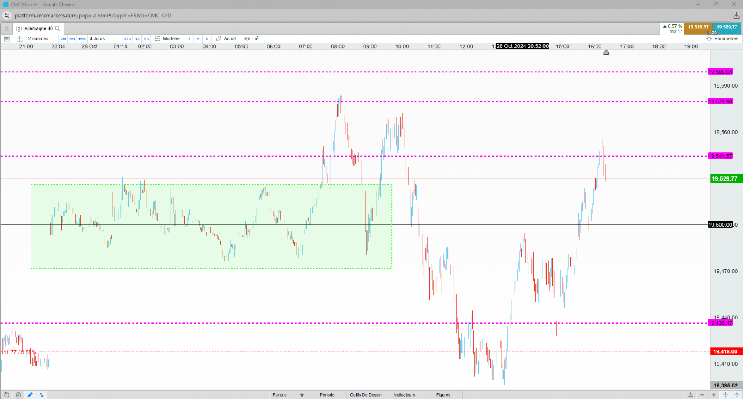Image resolution: width=743 pixels, height=399 pixels.
Task: Click the zoom out minus icon
Action: point(702,395)
